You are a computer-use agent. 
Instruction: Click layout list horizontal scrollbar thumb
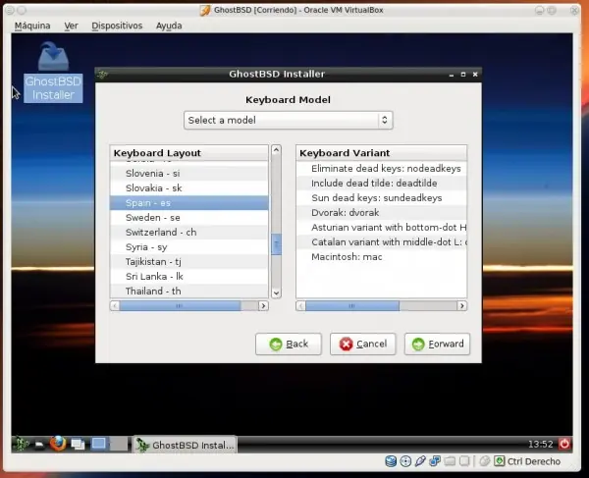tap(180, 306)
